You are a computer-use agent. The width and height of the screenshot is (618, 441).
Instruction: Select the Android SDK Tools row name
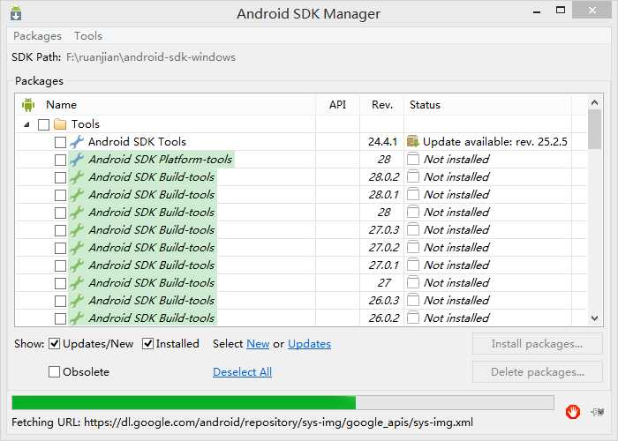click(x=137, y=142)
